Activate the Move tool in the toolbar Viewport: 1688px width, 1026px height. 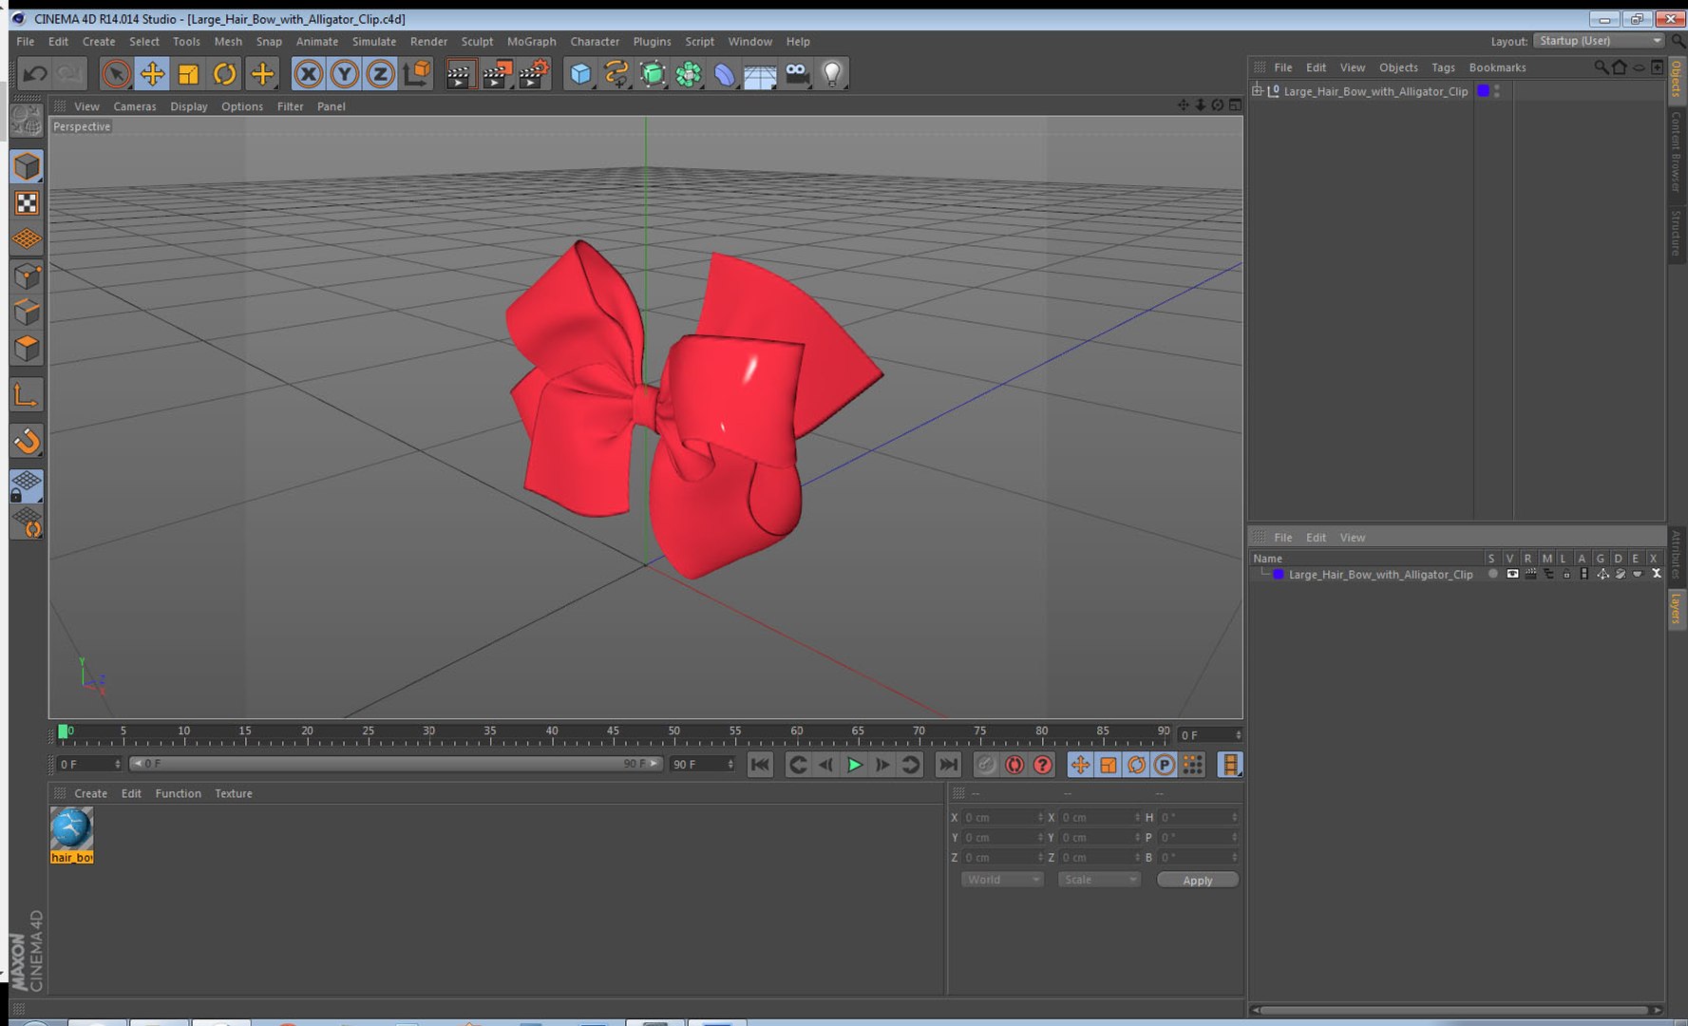(x=152, y=73)
